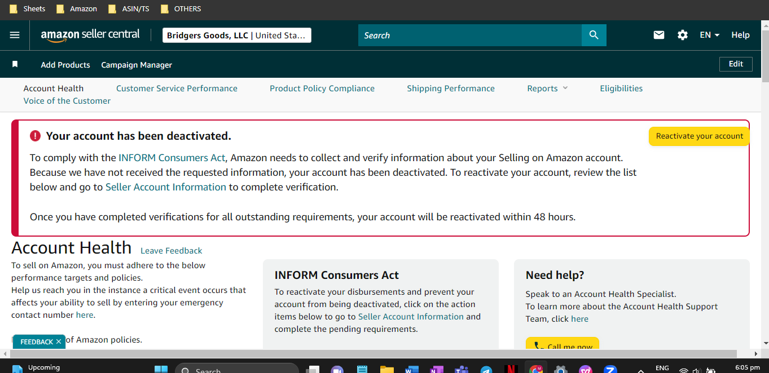
Task: Open Seller Account Information link in the banner
Action: click(166, 187)
